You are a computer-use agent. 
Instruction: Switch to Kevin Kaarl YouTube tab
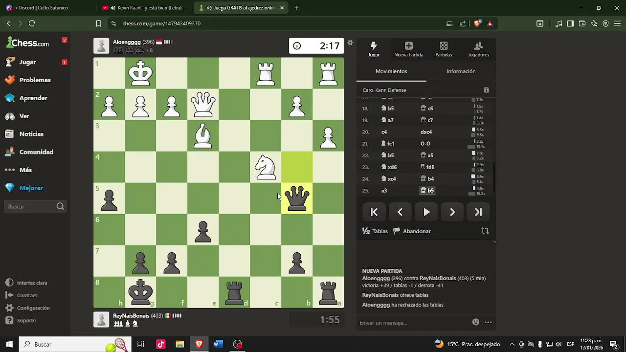(145, 8)
